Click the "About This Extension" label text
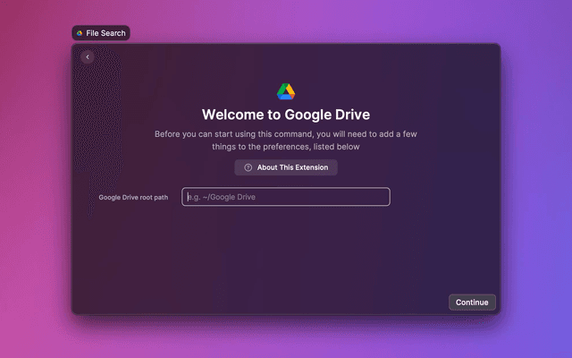Image resolution: width=572 pixels, height=358 pixels. (292, 167)
